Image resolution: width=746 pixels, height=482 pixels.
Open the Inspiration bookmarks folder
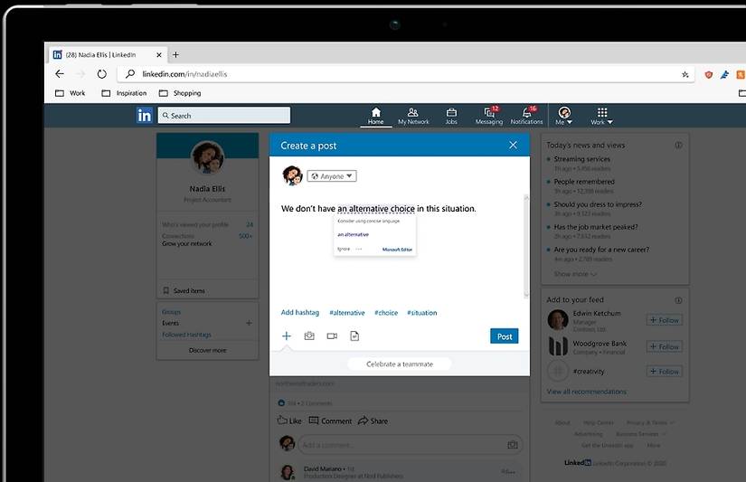[124, 93]
